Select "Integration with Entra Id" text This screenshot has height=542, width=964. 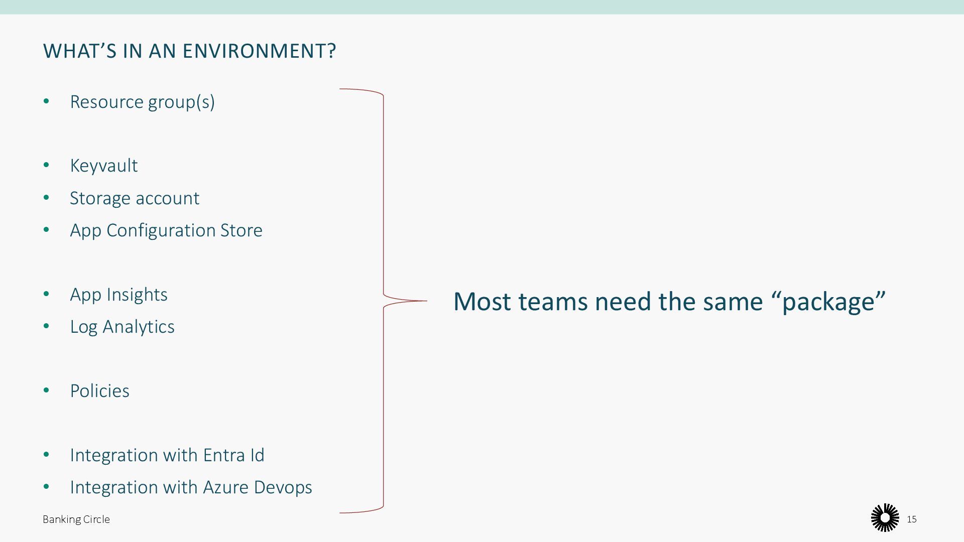[167, 455]
